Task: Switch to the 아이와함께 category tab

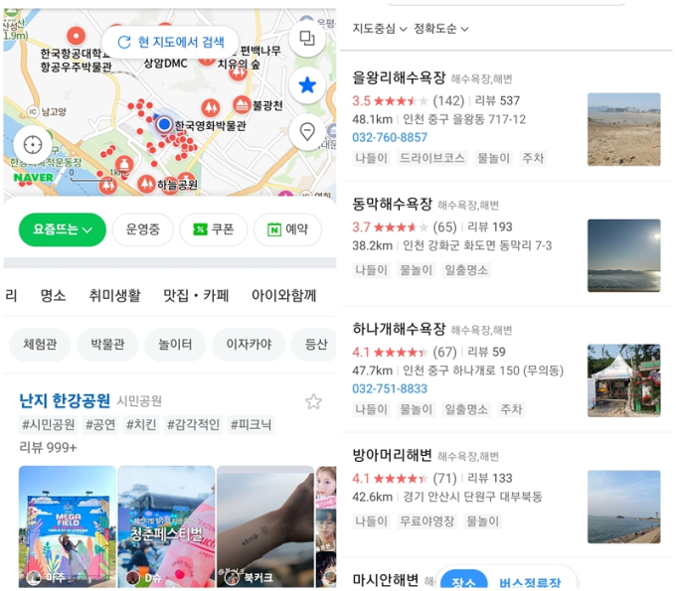Action: [x=283, y=296]
